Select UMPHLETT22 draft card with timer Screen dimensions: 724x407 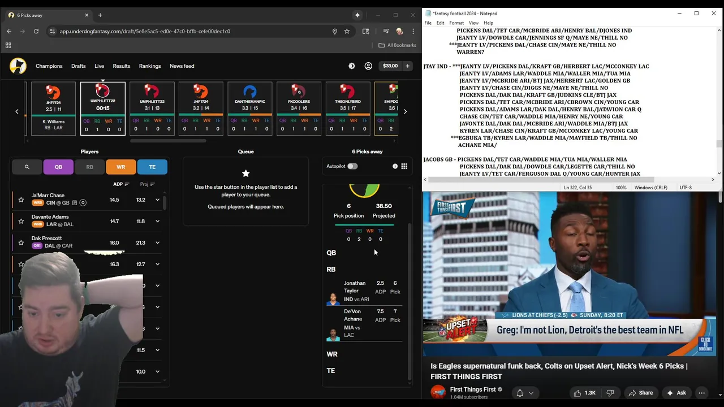point(103,109)
